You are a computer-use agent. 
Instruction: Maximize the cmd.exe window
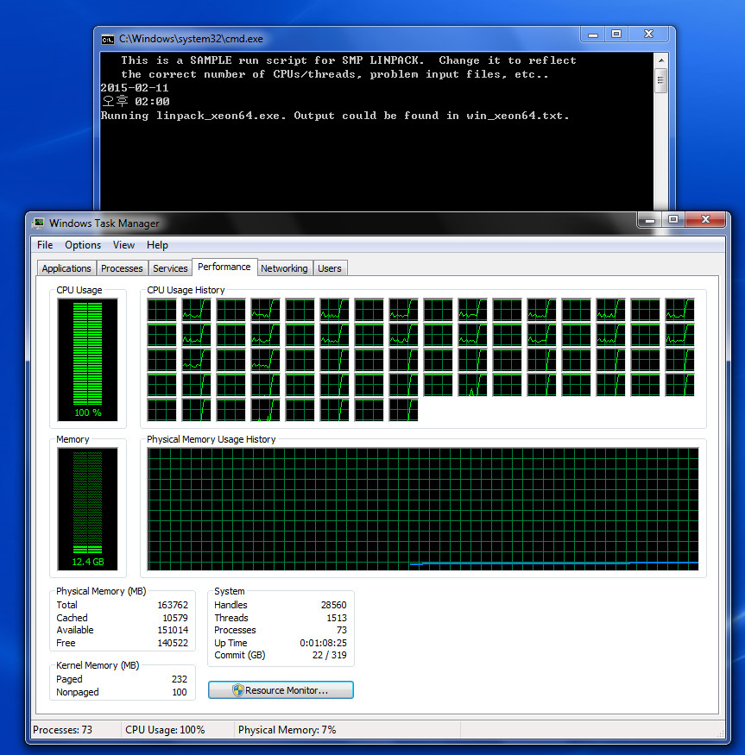616,35
